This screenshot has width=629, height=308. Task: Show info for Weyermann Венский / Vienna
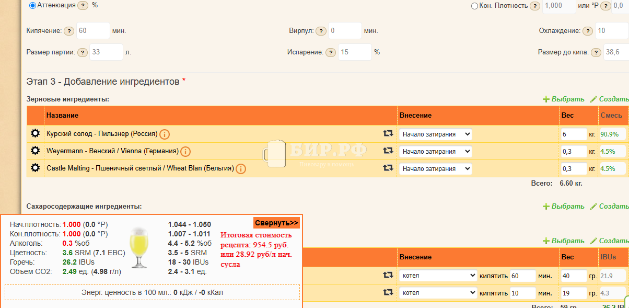click(x=185, y=152)
